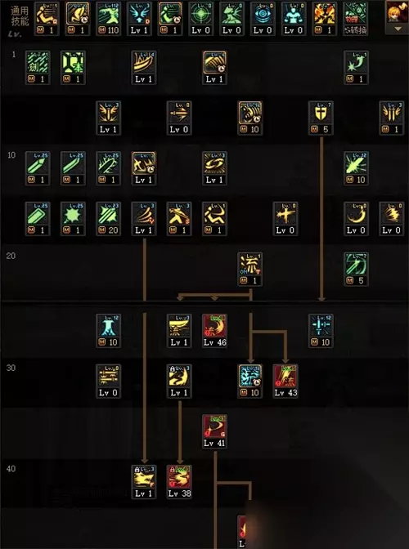409x549 pixels.
Task: Toggle the 物理转换 conversion skill
Action: (355, 19)
